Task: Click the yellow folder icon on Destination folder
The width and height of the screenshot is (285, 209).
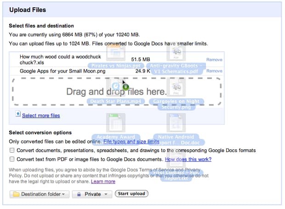Action: (16, 194)
